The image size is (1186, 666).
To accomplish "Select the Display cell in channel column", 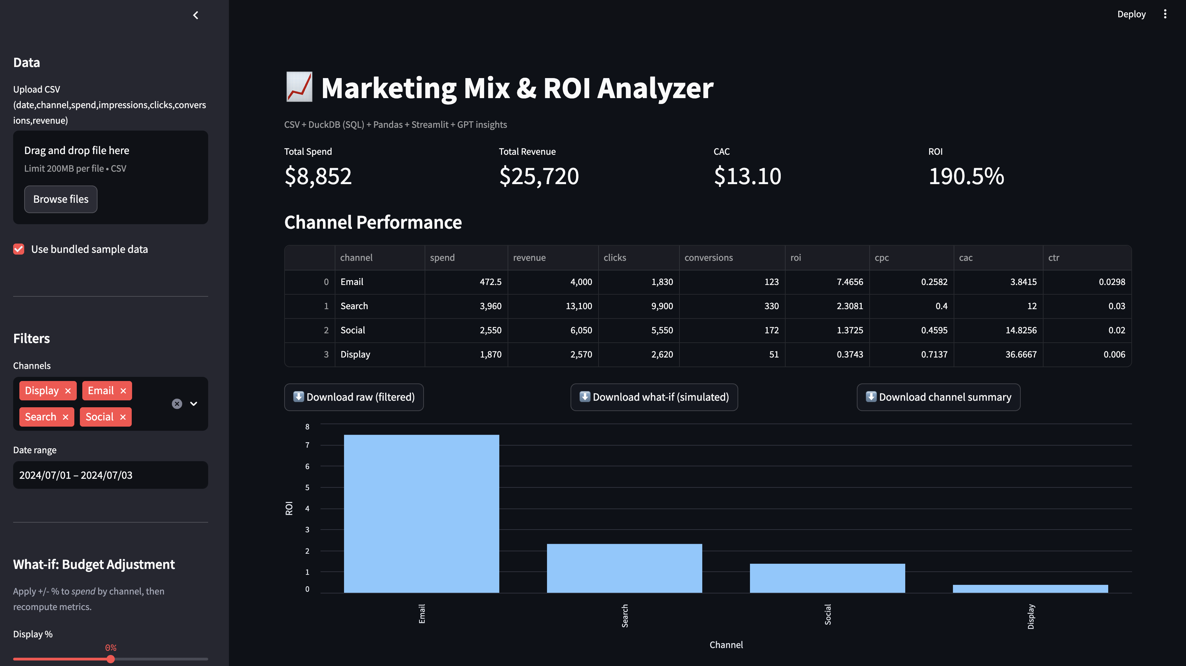I will (x=380, y=355).
